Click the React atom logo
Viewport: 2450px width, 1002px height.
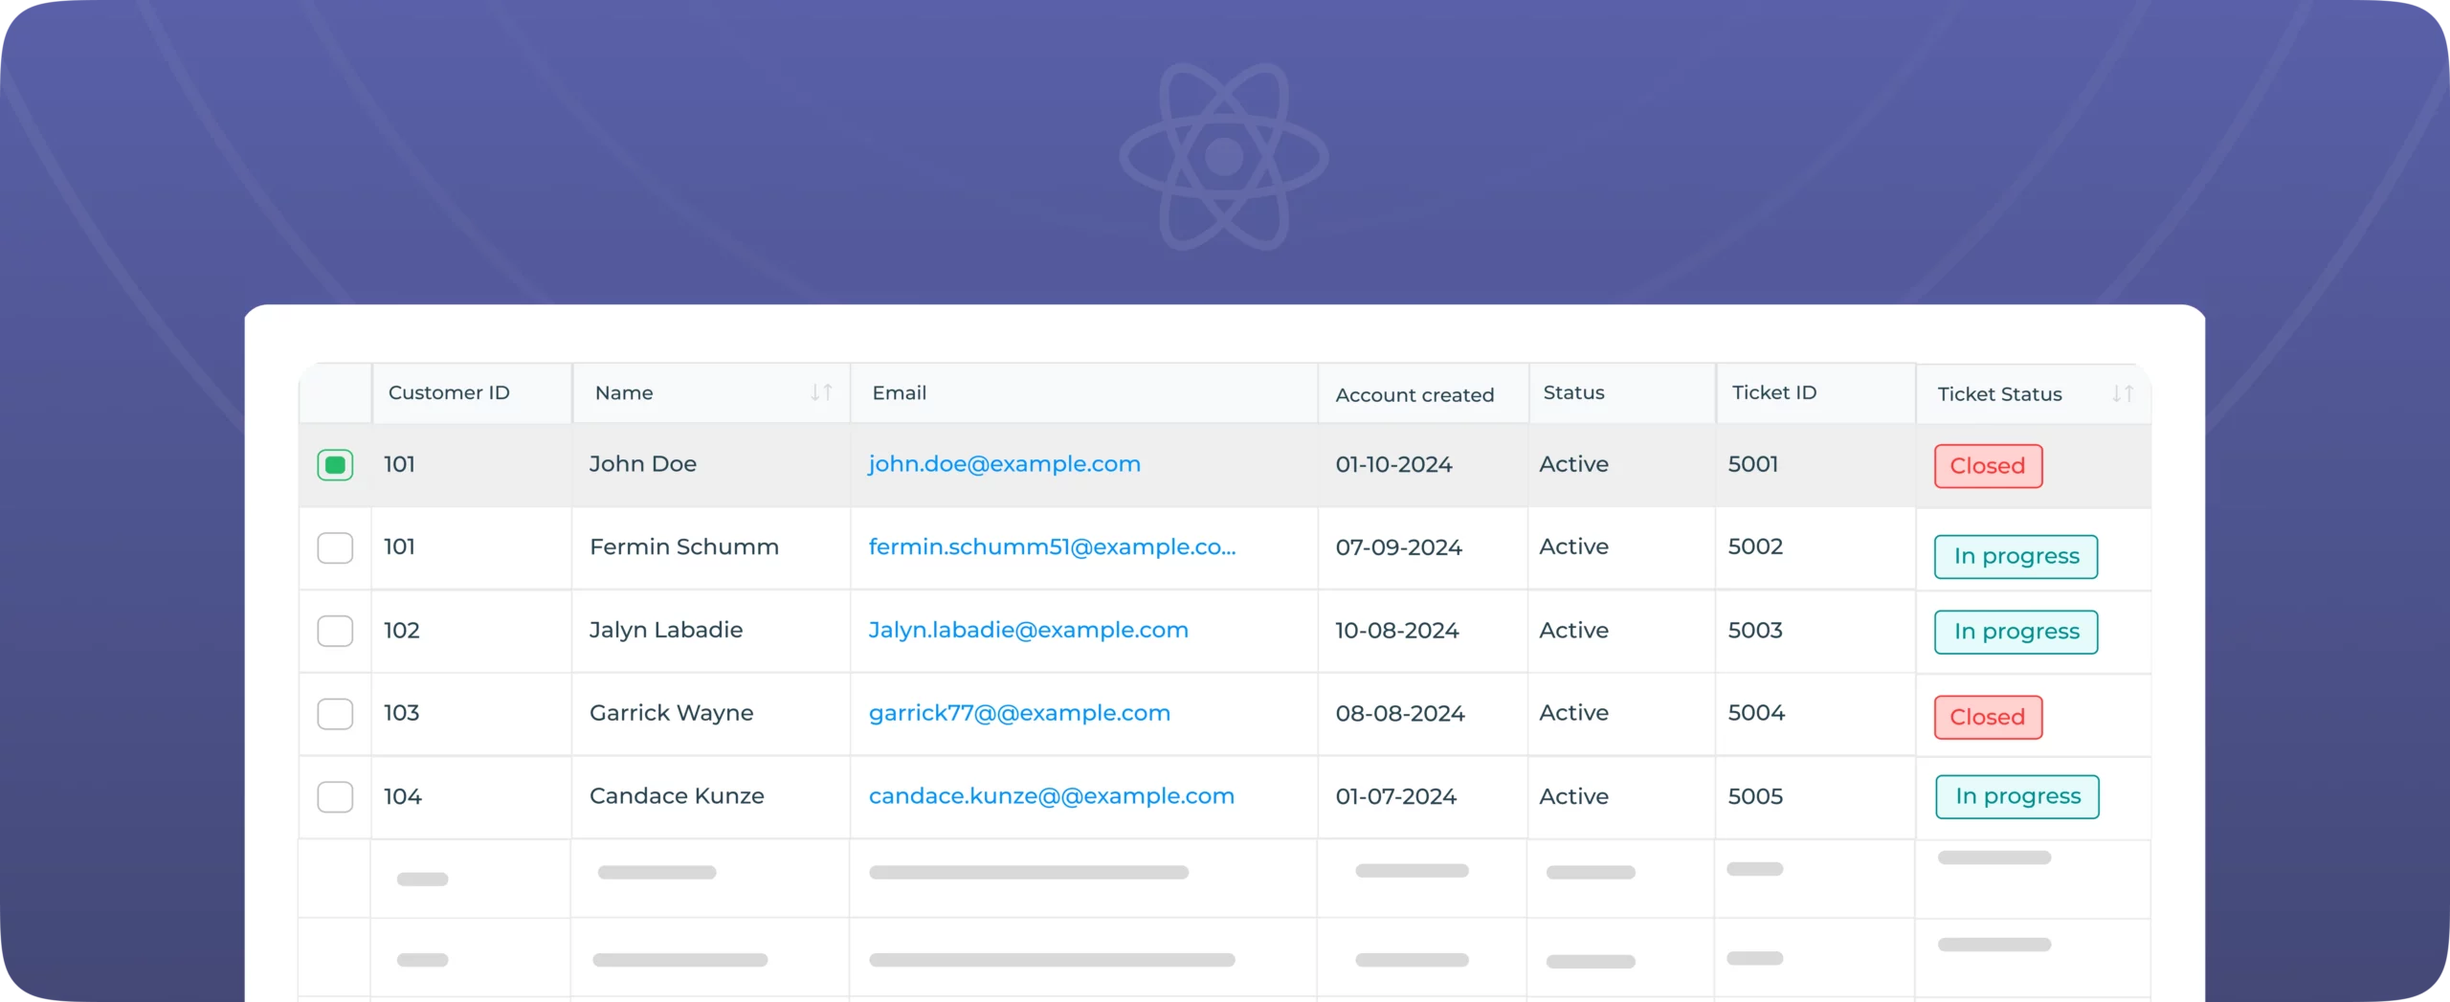[x=1224, y=156]
